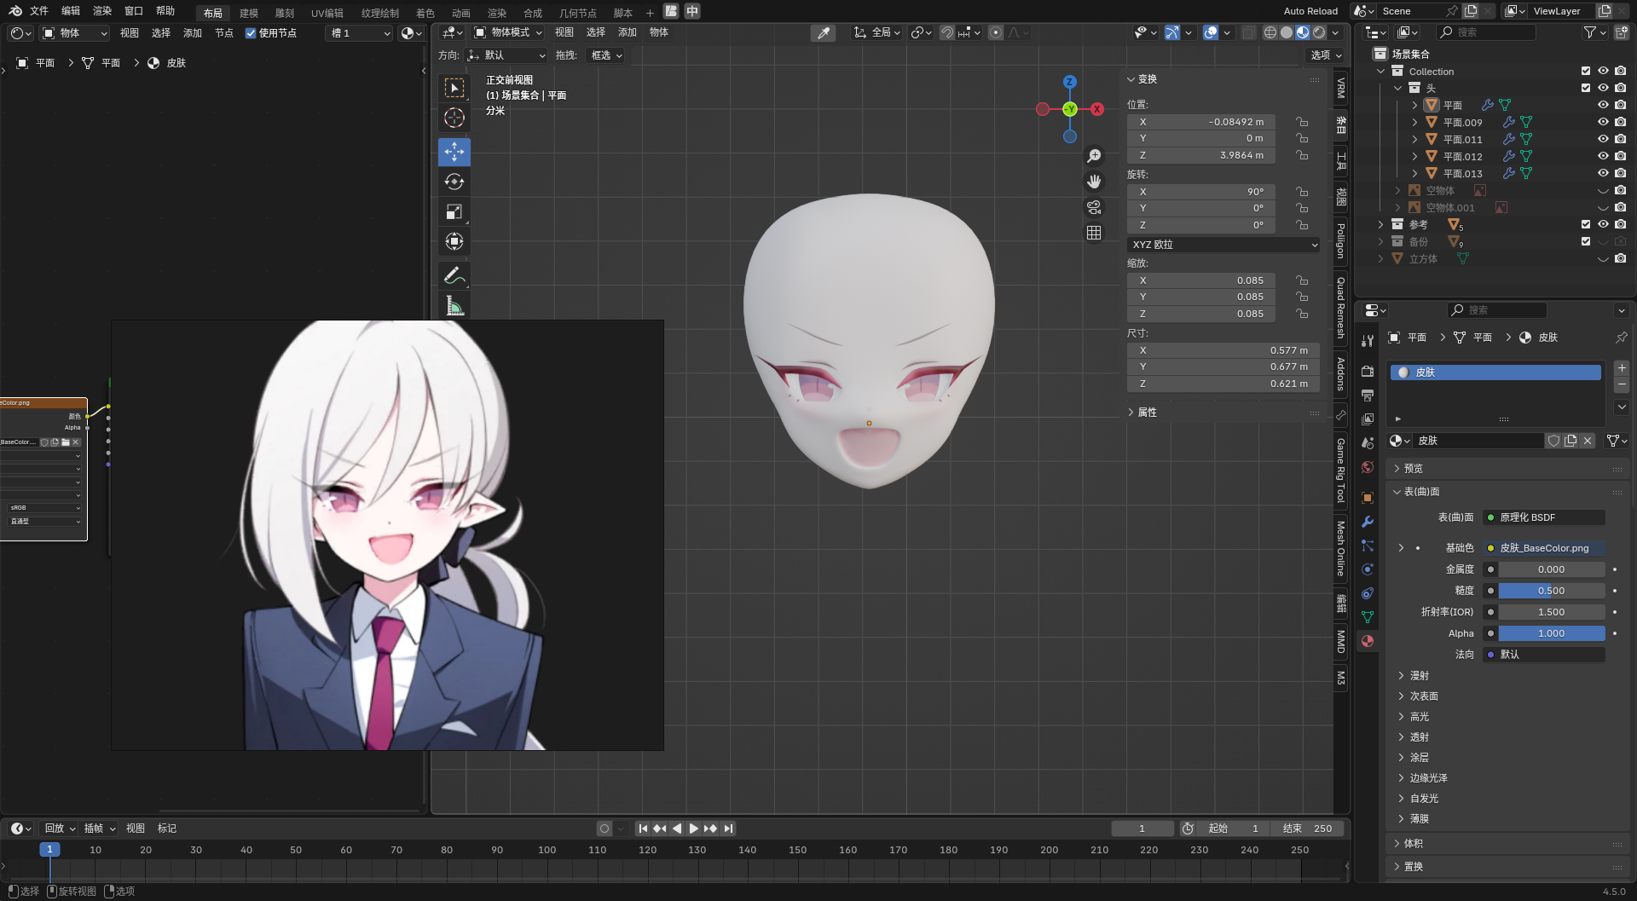Select the Scale tool in the viewport toolbar
1637x901 pixels.
tap(454, 211)
